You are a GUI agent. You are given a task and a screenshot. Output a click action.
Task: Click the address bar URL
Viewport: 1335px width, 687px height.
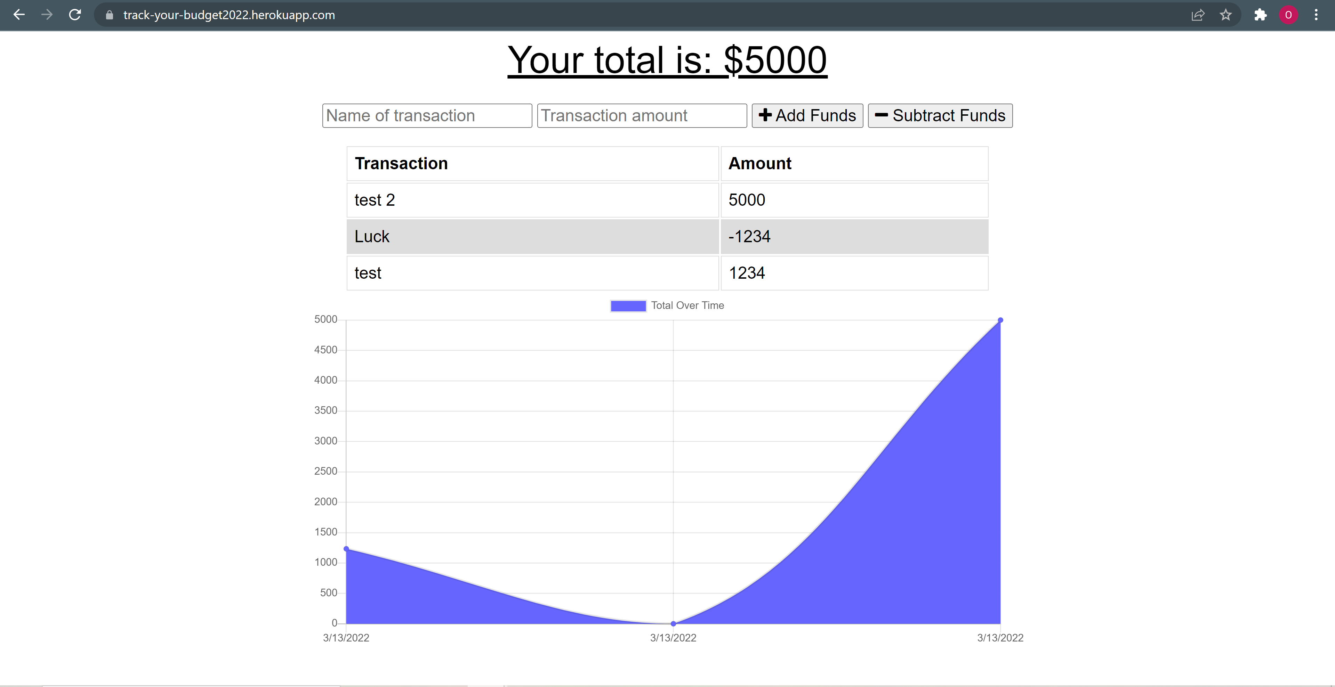(228, 15)
